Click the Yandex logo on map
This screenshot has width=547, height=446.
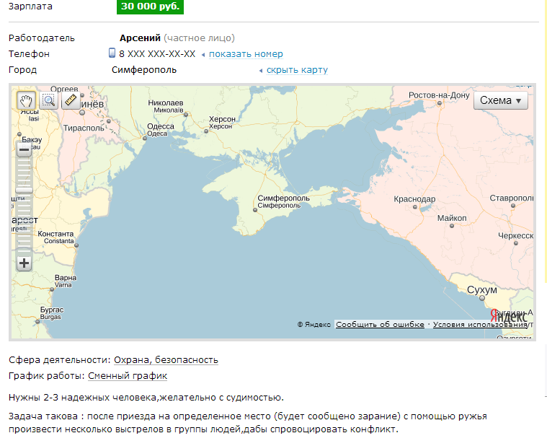click(x=508, y=318)
